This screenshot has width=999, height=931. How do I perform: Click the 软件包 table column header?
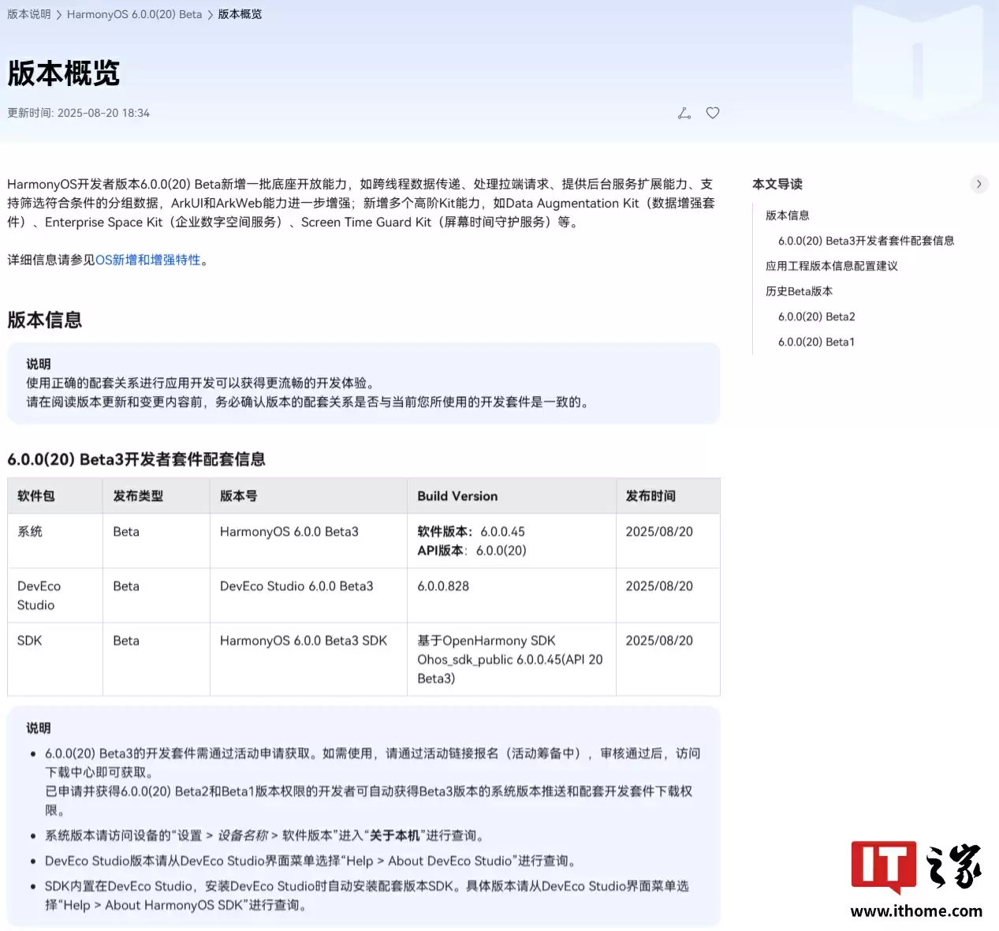pos(36,496)
